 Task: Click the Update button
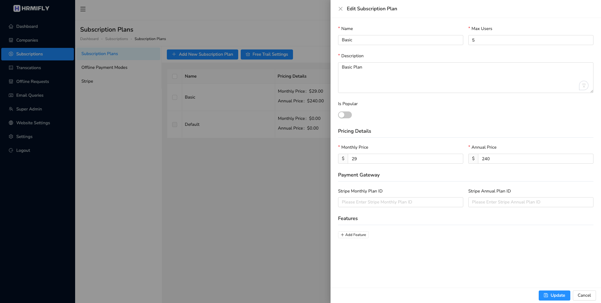554,295
